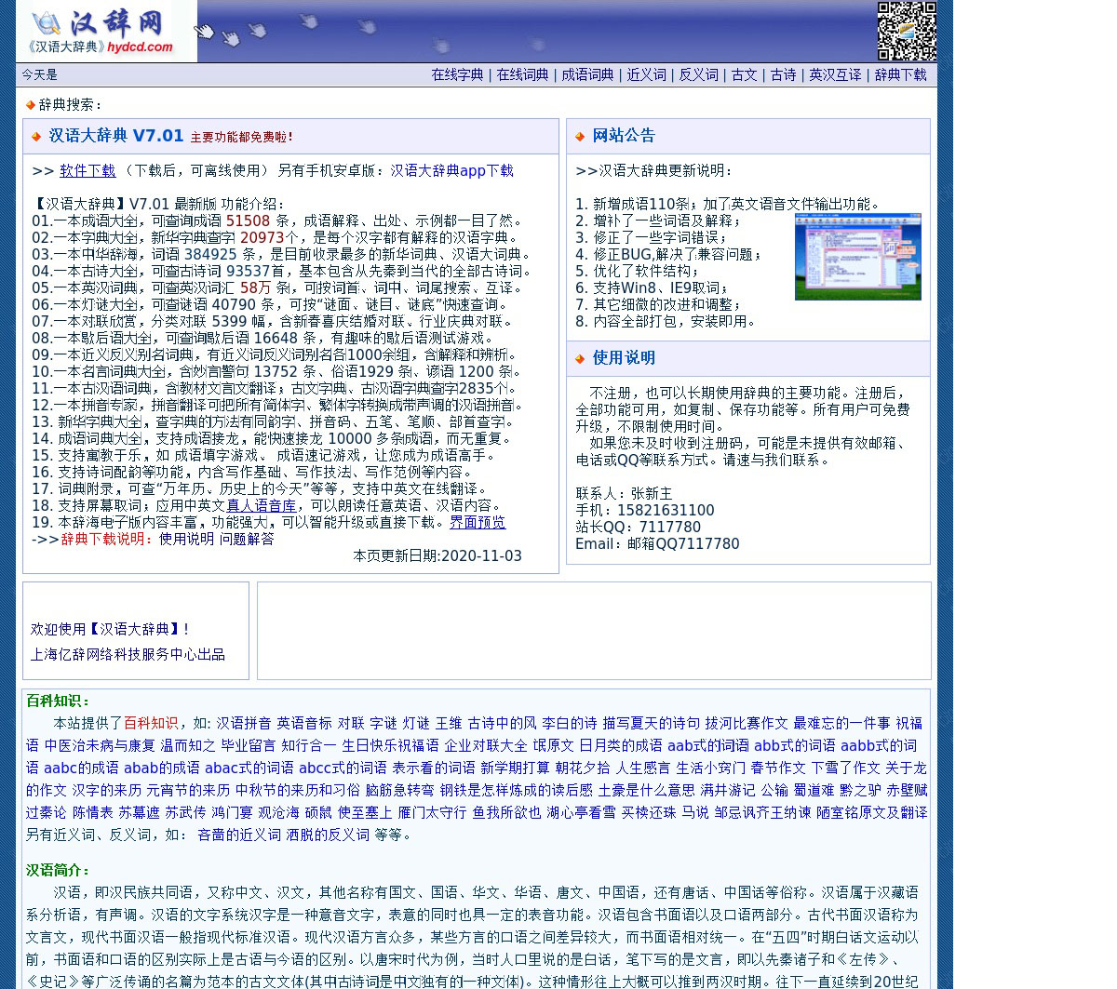The width and height of the screenshot is (1117, 989).
Task: Open the 使用说明 link after 辞典下载说明
Action: pyautogui.click(x=186, y=540)
